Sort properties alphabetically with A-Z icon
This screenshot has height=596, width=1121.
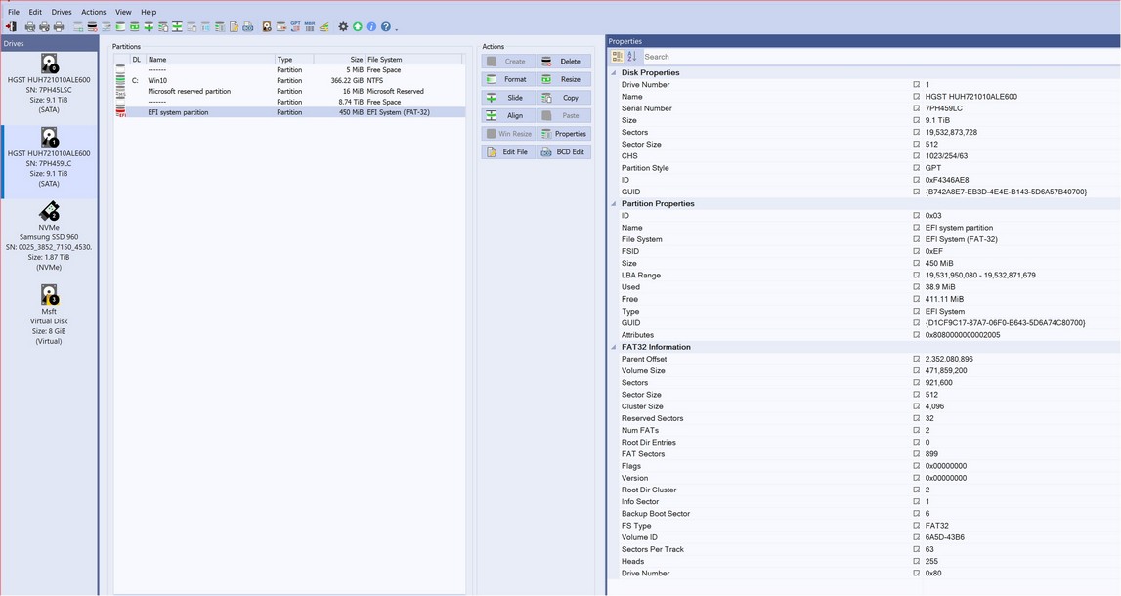pyautogui.click(x=632, y=57)
